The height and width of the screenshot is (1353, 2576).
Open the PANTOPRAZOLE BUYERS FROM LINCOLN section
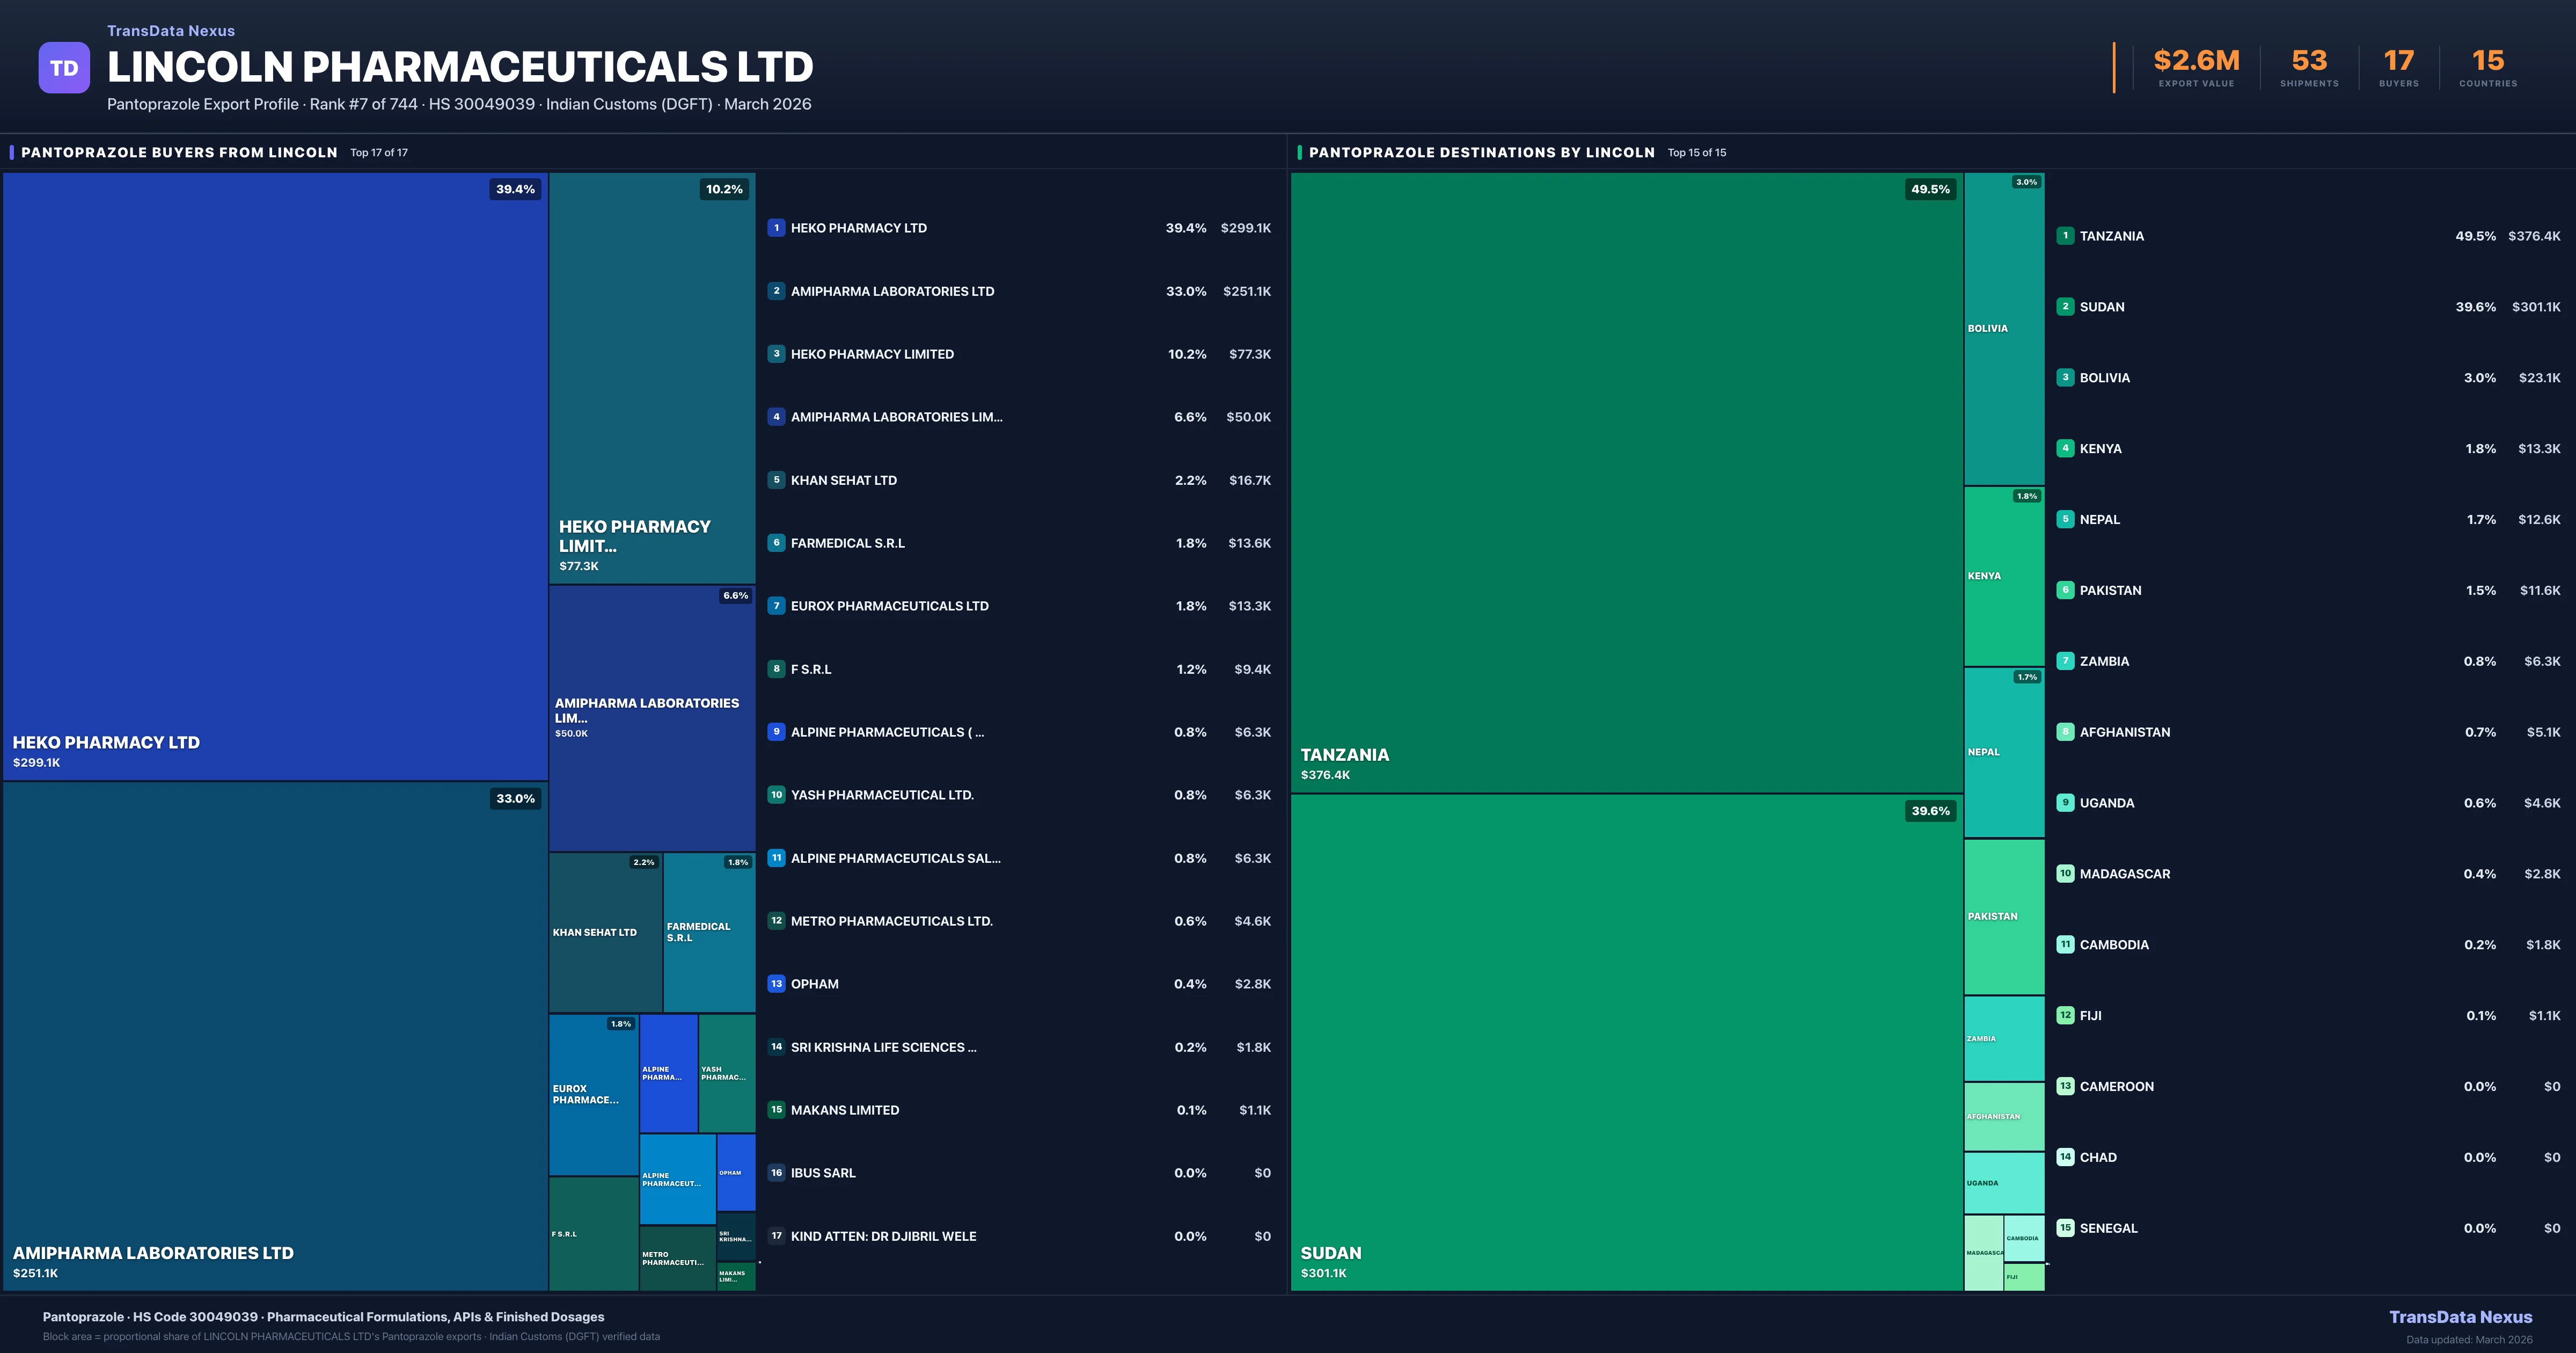point(180,152)
